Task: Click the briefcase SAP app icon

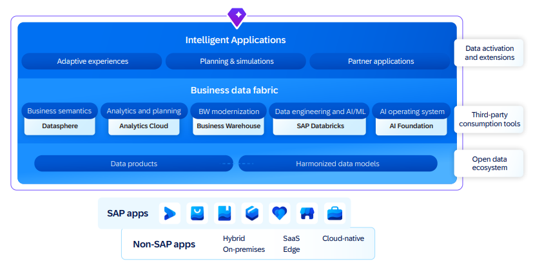Action: coord(334,213)
